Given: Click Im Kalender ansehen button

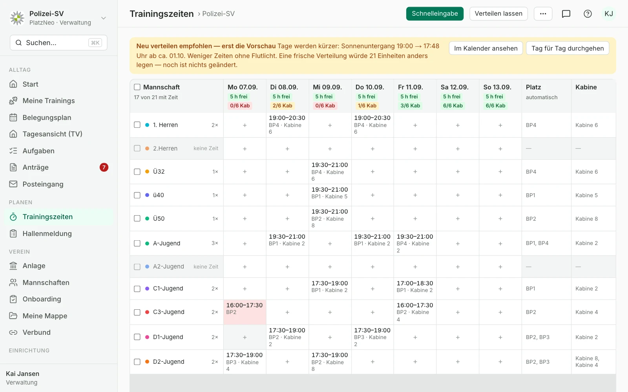Looking at the screenshot, I should pos(486,48).
